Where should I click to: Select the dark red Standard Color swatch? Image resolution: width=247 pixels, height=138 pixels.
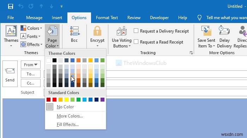(x=49, y=99)
